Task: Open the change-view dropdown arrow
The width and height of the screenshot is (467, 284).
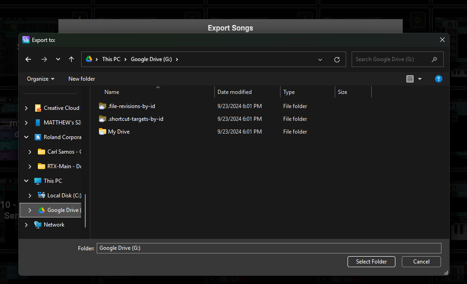Action: pos(420,78)
